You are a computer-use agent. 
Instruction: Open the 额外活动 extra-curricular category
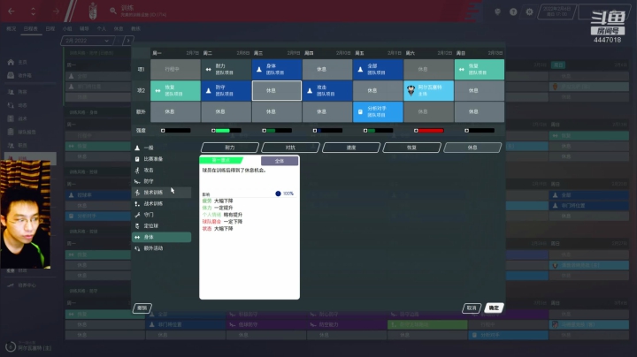point(161,248)
